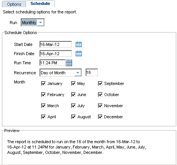This screenshot has height=165, width=177.
Task: Open the Start Date calendar picker
Action: (79, 44)
